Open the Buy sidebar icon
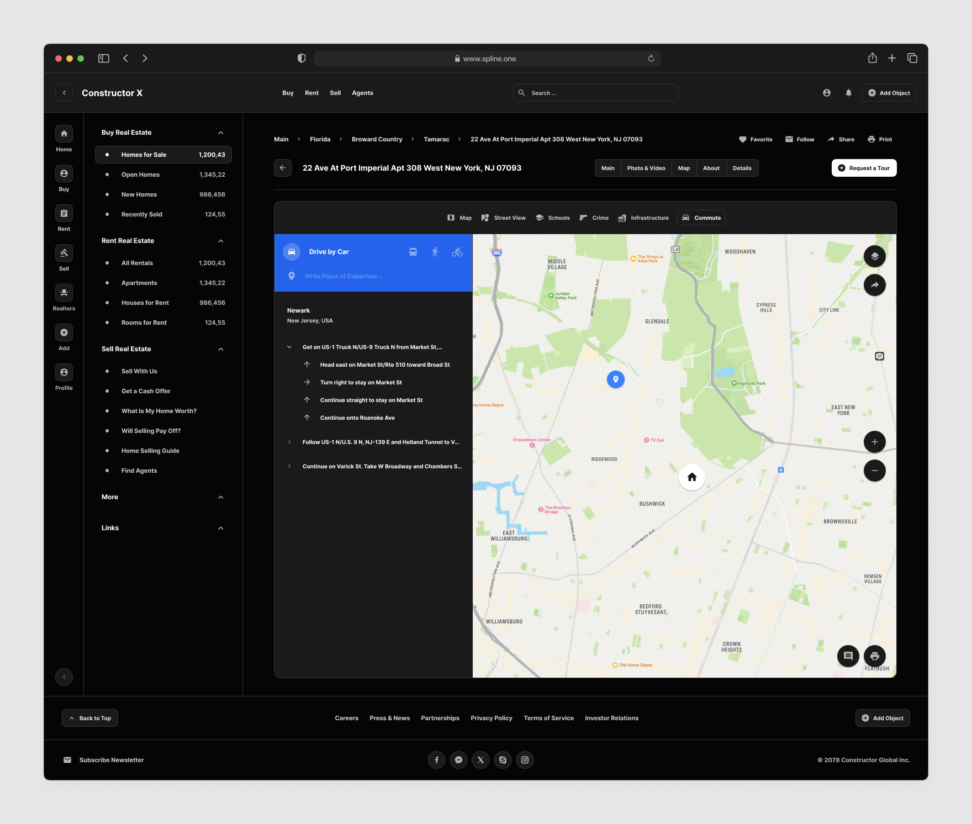The width and height of the screenshot is (972, 824). (x=64, y=173)
